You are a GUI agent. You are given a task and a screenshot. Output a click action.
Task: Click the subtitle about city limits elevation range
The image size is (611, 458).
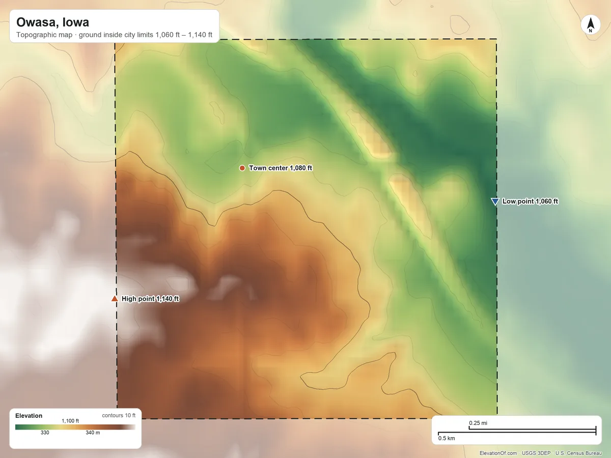pos(114,36)
